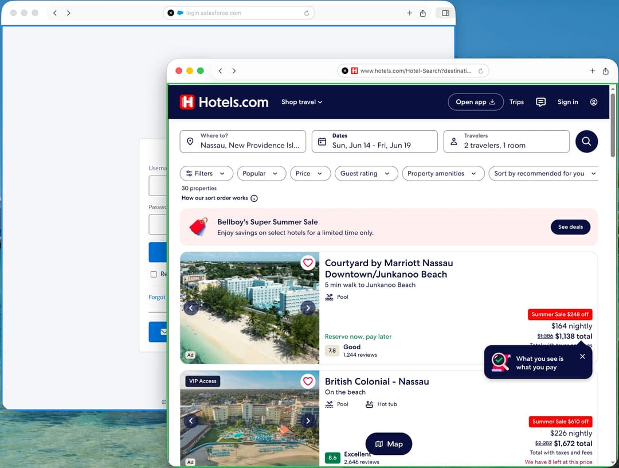Click the Hotels.com logo
The height and width of the screenshot is (468, 619).
tap(224, 102)
